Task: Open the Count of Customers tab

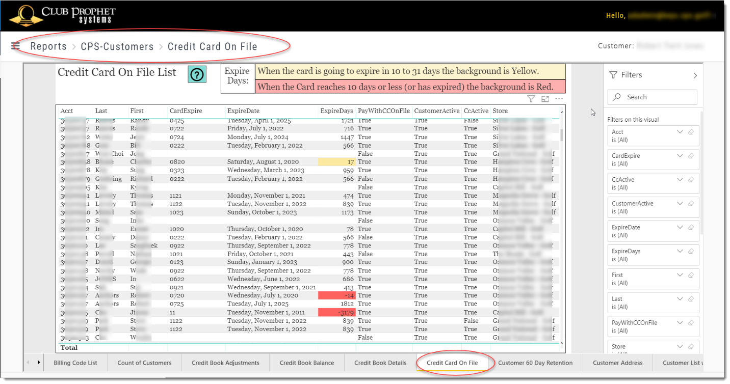Action: pyautogui.click(x=144, y=363)
